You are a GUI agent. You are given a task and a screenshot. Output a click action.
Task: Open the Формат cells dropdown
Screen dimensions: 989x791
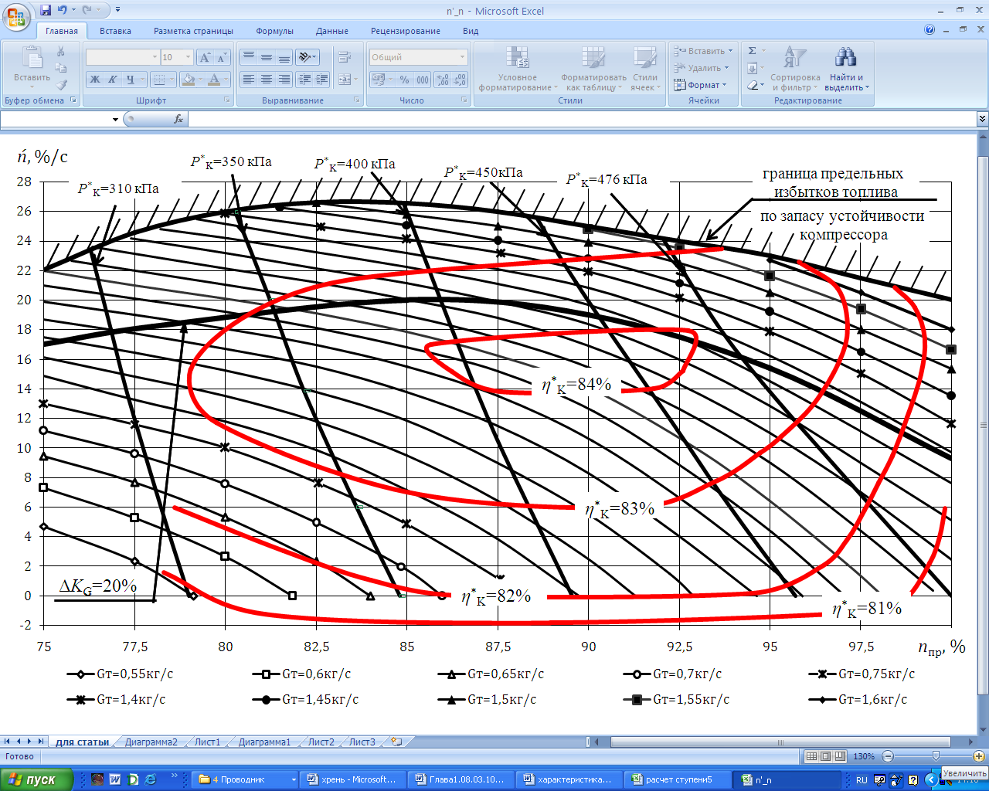700,85
